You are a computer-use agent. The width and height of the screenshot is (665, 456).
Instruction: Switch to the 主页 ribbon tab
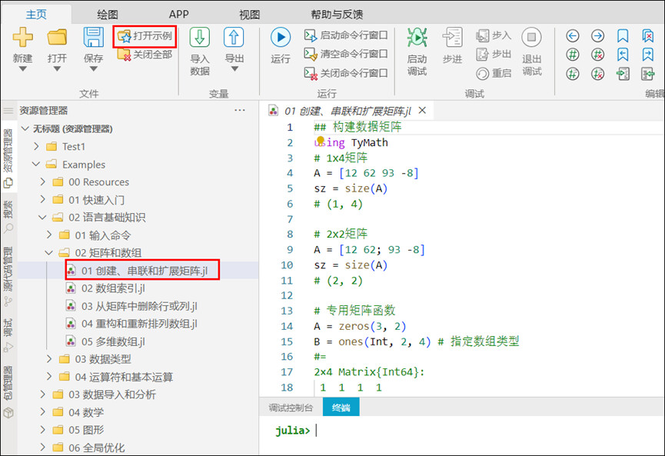[36, 15]
